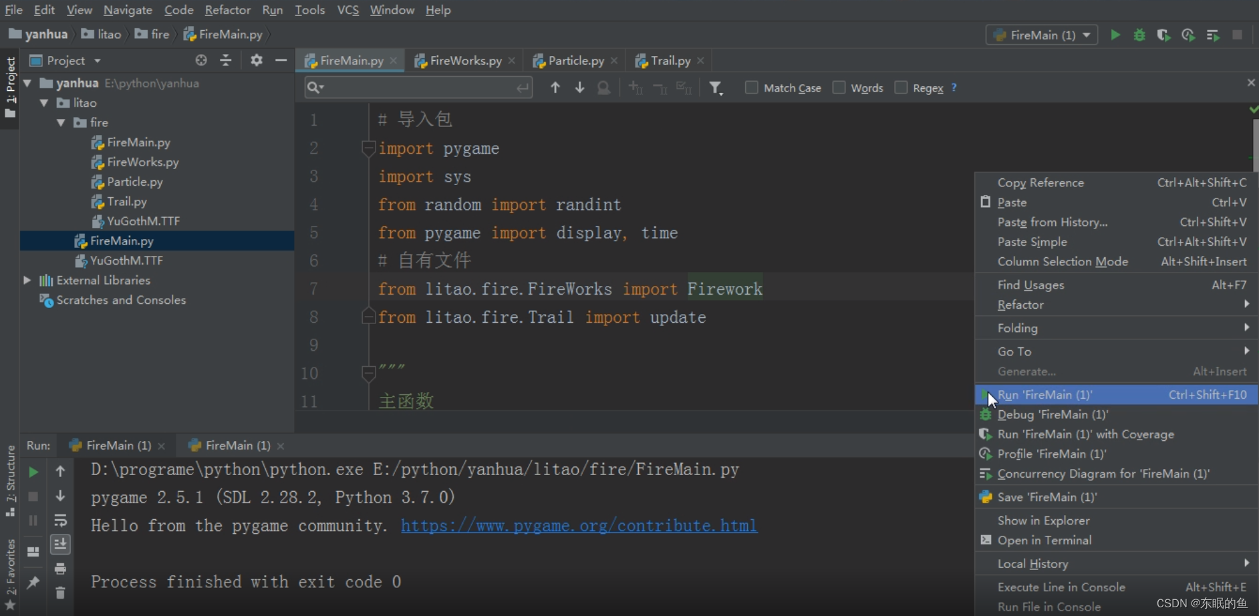Run with coverage icon in top toolbar

(1163, 35)
